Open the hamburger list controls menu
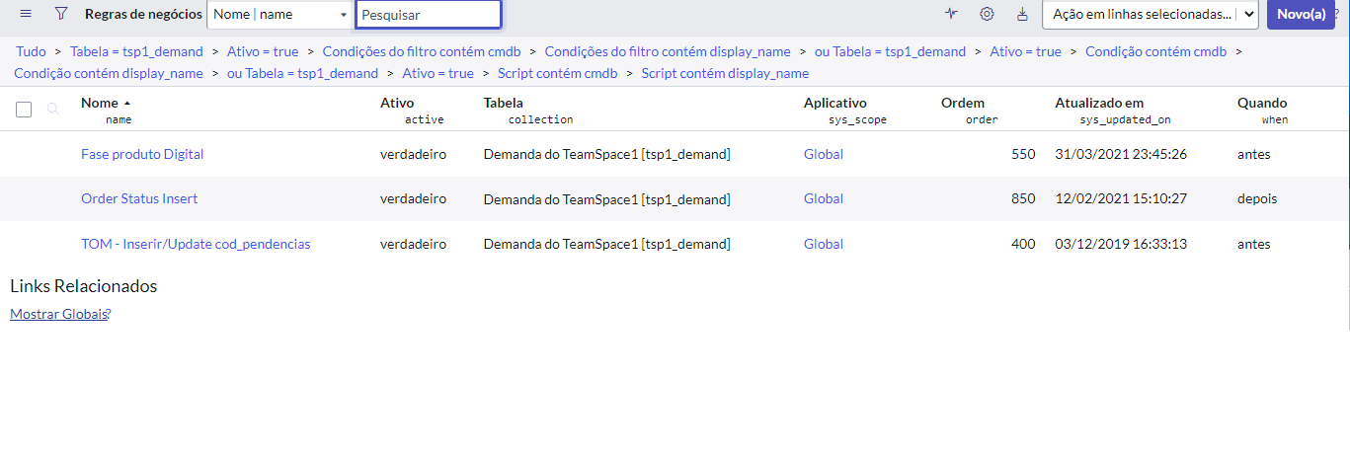 (26, 14)
